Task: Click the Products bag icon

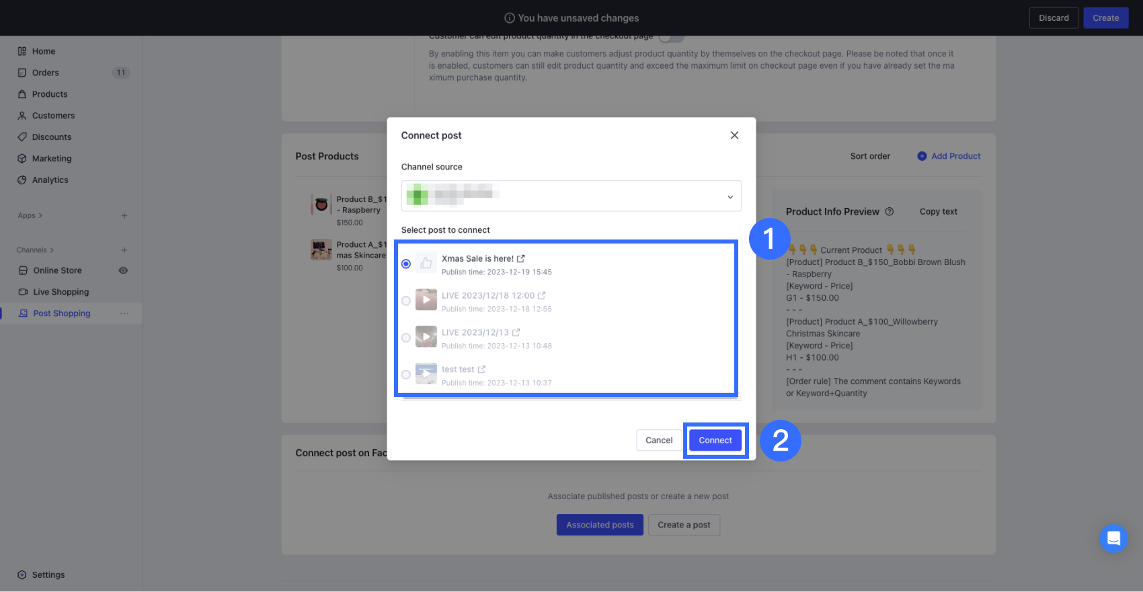Action: (x=22, y=94)
